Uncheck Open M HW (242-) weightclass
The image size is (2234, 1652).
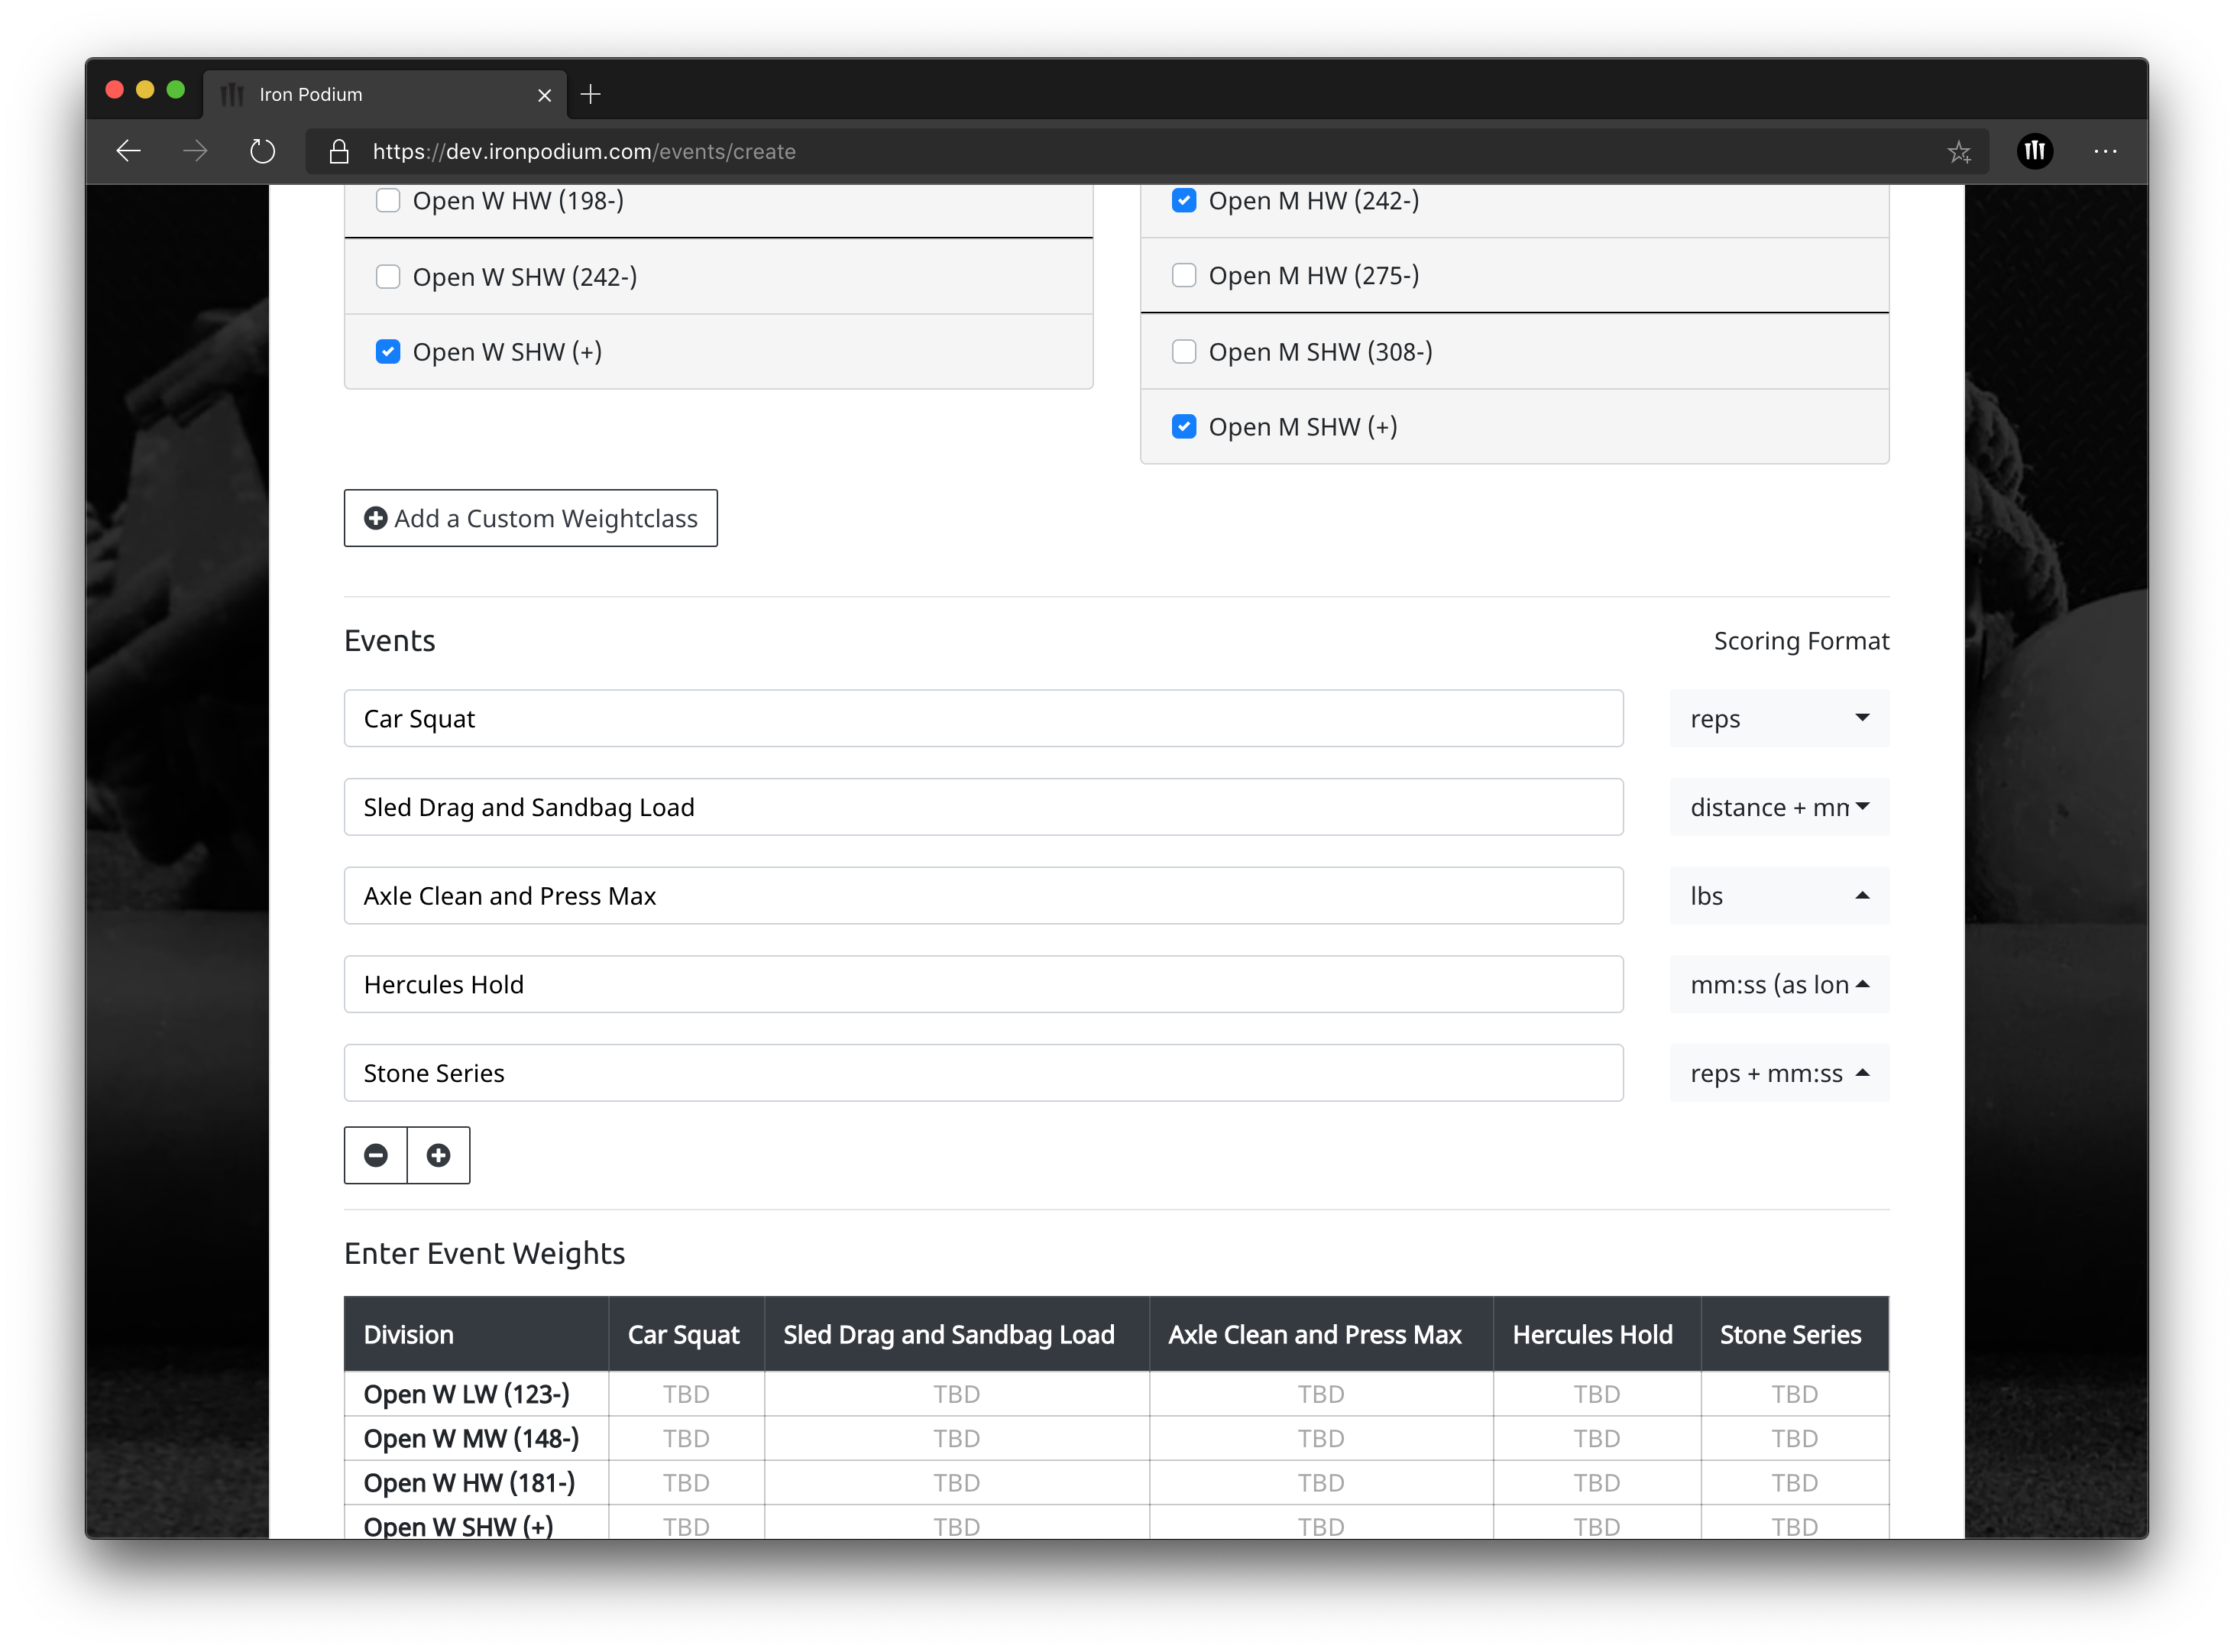click(x=1183, y=200)
